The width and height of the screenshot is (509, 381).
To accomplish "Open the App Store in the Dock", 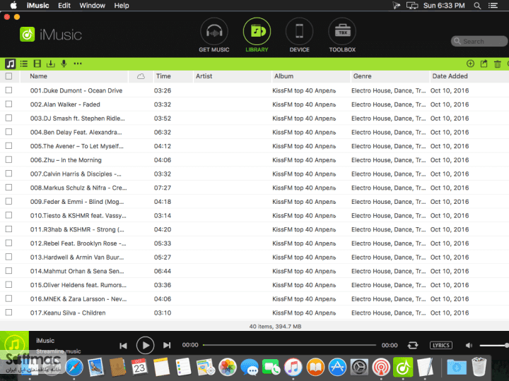I will pyautogui.click(x=337, y=368).
